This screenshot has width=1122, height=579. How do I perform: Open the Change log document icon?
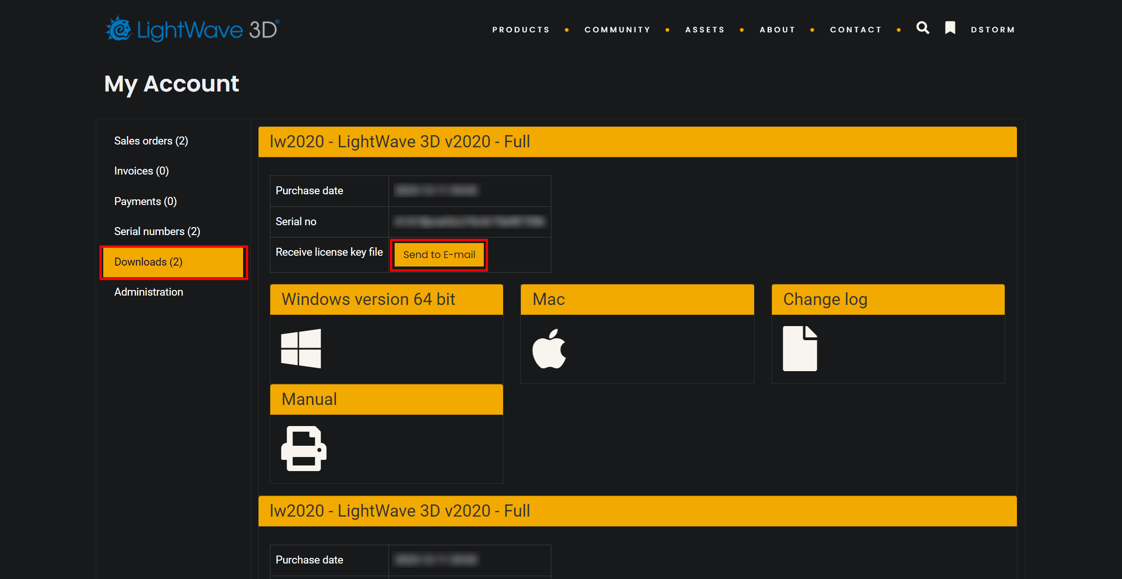(800, 349)
